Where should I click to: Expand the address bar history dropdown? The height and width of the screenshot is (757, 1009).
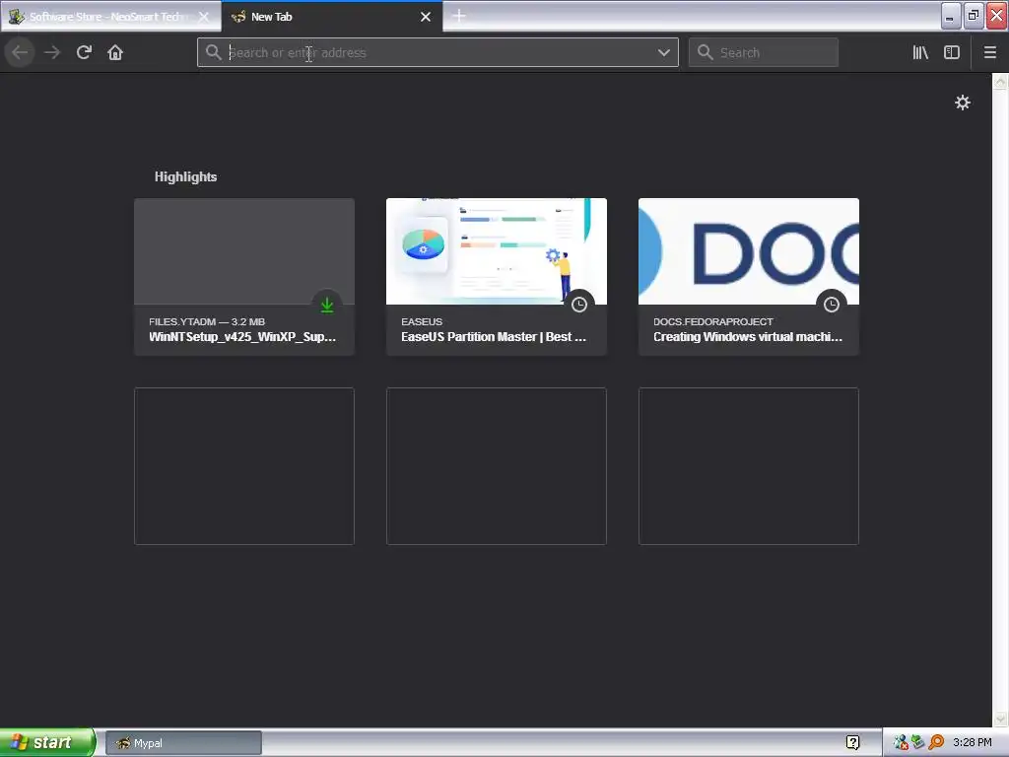pyautogui.click(x=664, y=52)
